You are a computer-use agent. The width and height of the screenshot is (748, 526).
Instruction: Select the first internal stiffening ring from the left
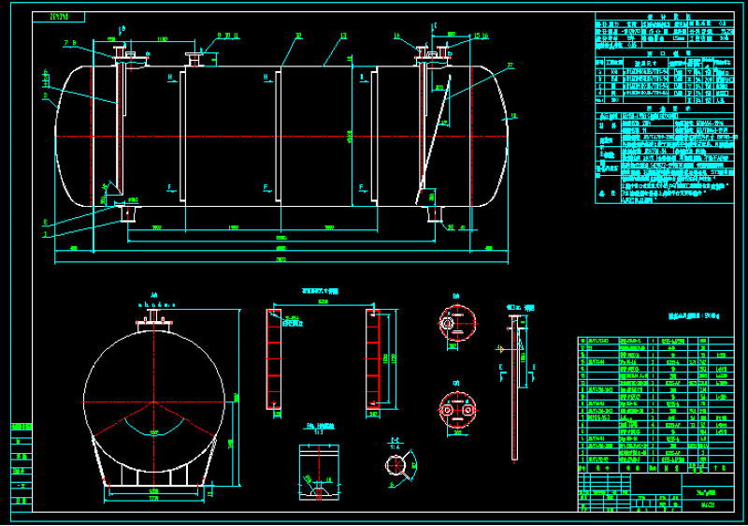tap(182, 136)
